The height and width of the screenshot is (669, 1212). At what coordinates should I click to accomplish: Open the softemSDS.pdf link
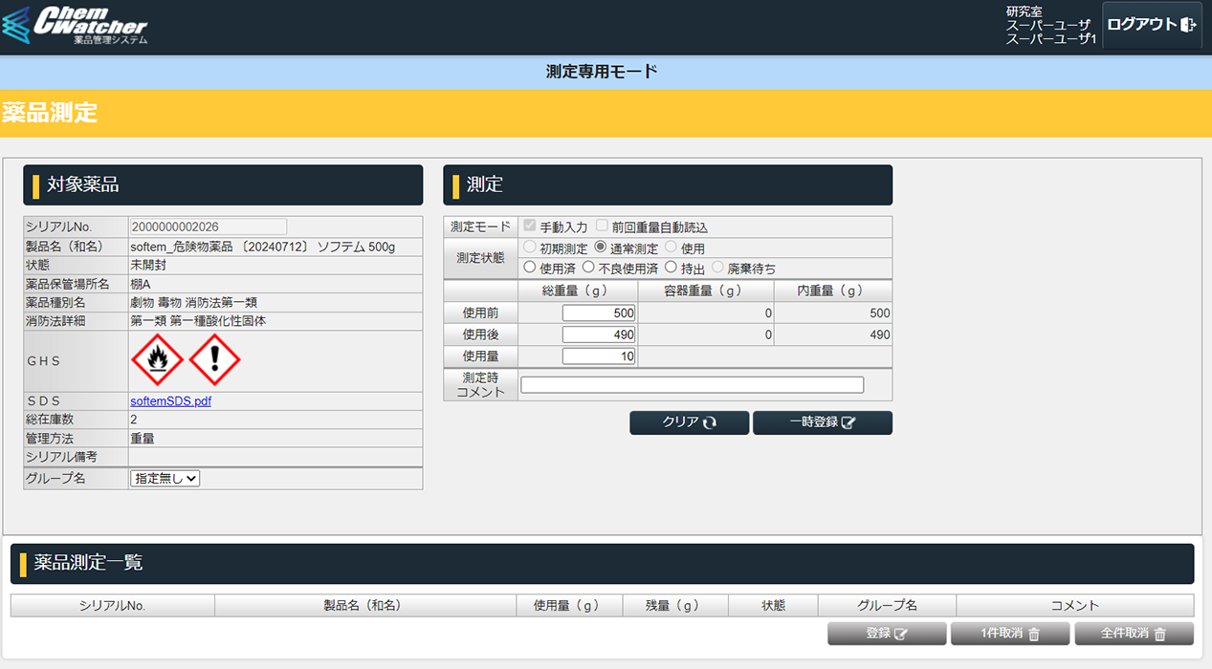coord(170,401)
